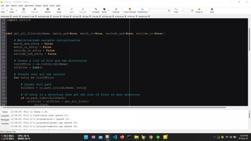Viewport: 251px width, 141px height.
Task: Open Windows Start from the taskbar
Action: [x=86, y=137]
